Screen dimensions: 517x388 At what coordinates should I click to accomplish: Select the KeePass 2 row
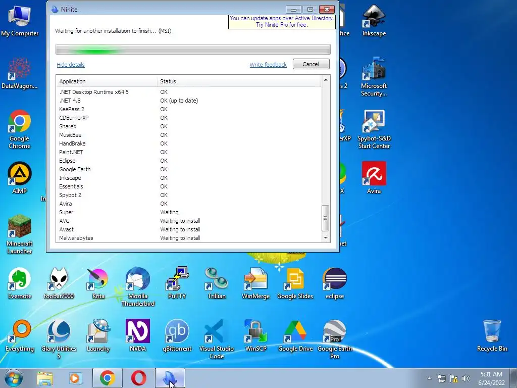pyautogui.click(x=188, y=109)
